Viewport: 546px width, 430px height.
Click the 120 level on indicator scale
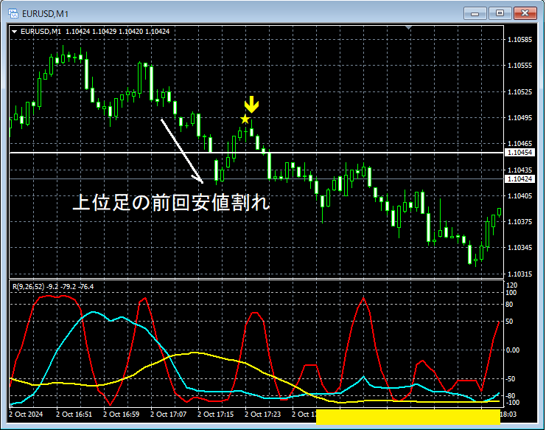[x=511, y=285]
